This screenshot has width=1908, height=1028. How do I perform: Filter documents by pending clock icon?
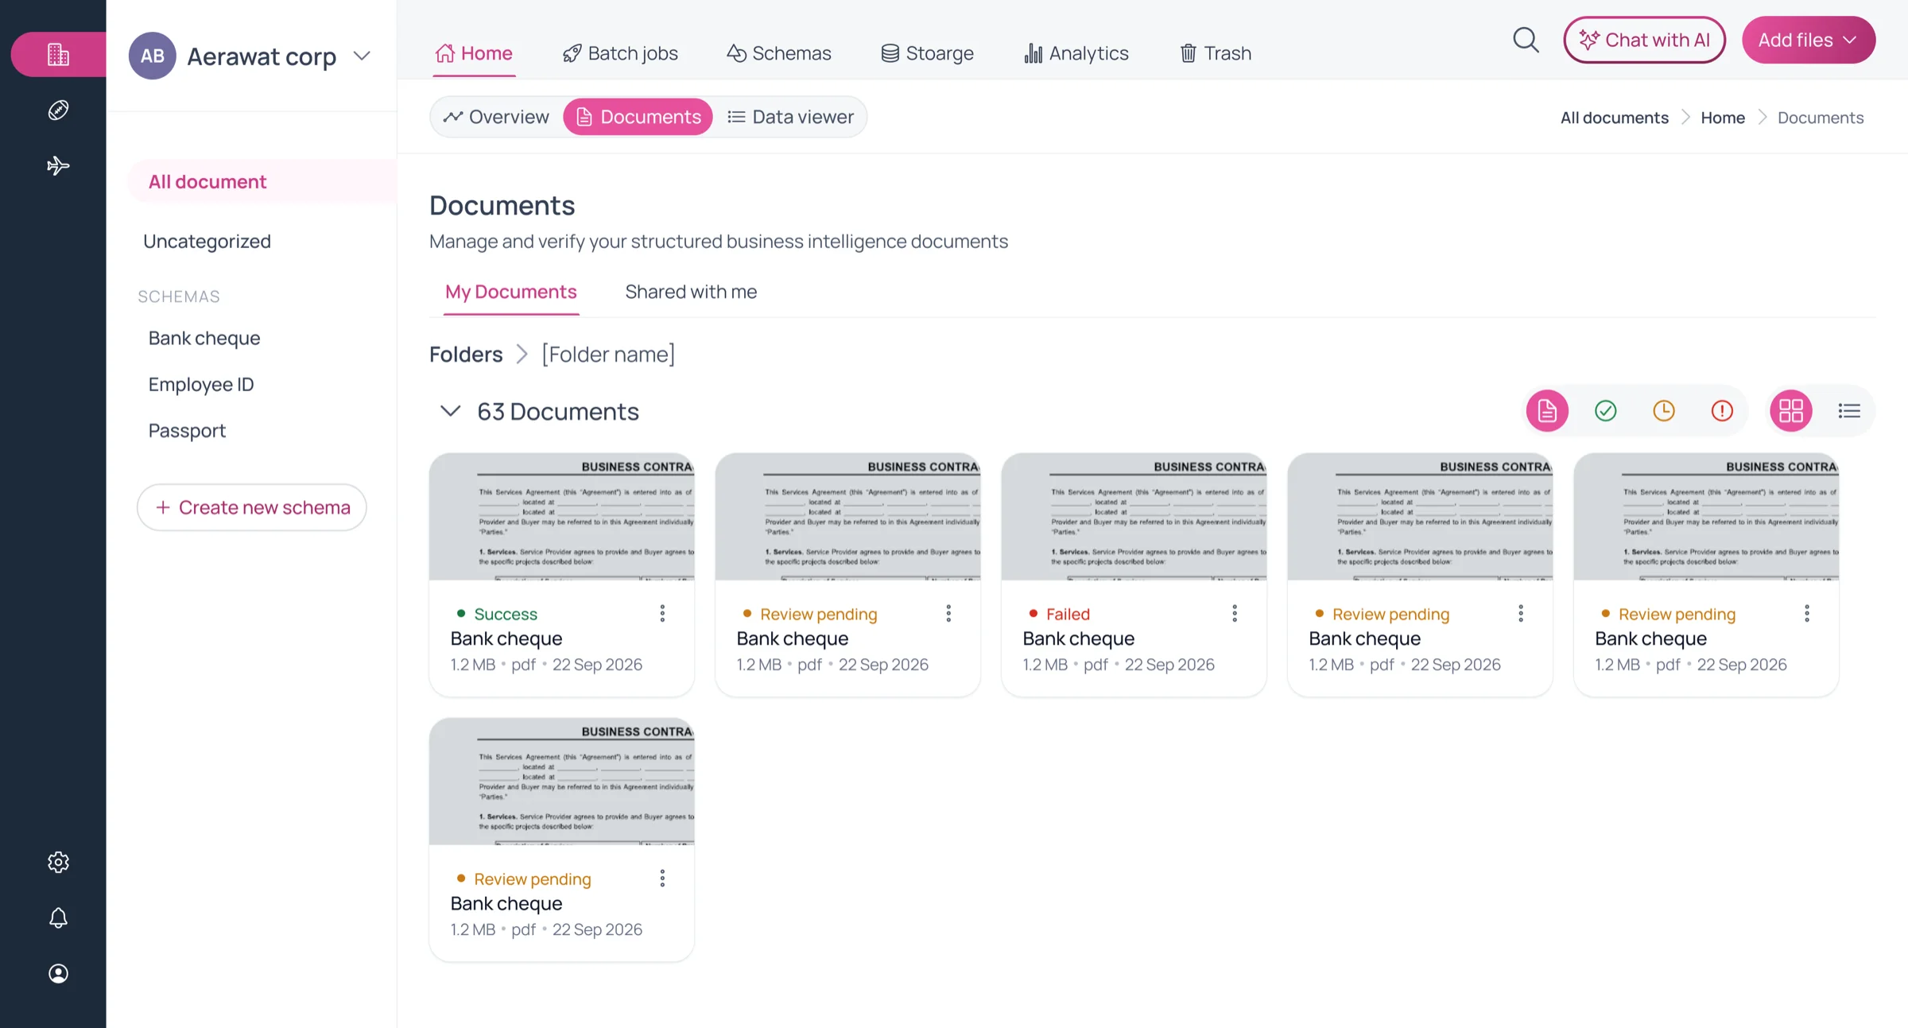click(1664, 411)
